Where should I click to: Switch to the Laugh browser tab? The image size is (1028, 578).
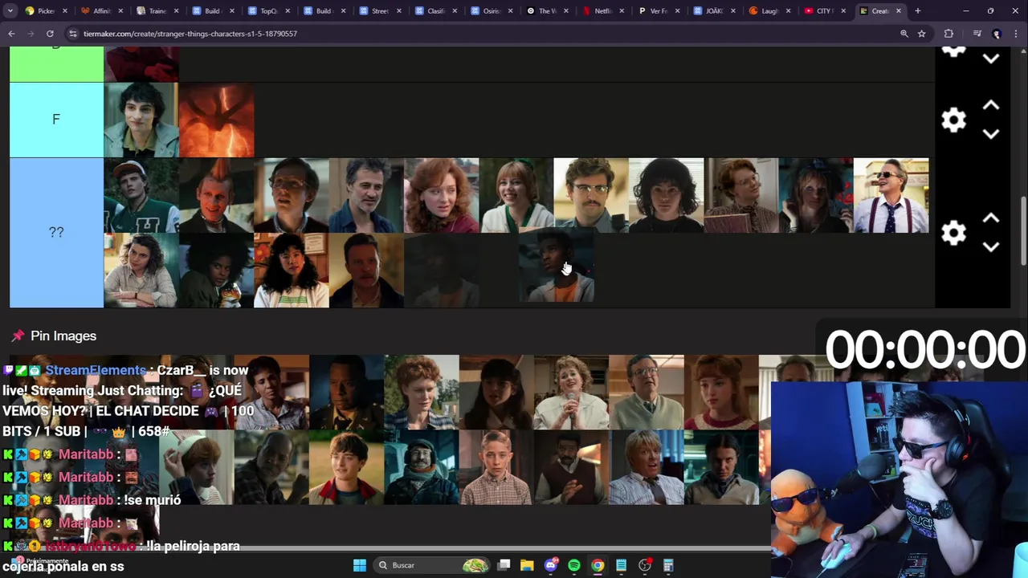pos(769,11)
